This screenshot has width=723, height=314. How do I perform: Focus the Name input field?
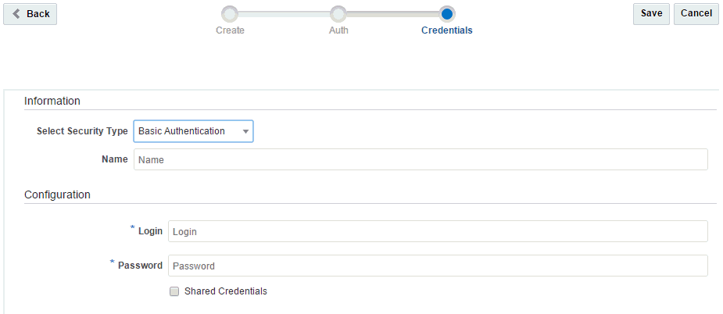coord(421,159)
